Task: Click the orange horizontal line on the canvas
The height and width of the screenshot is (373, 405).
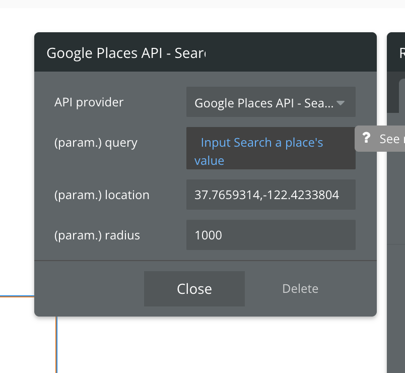Action: (x=17, y=296)
